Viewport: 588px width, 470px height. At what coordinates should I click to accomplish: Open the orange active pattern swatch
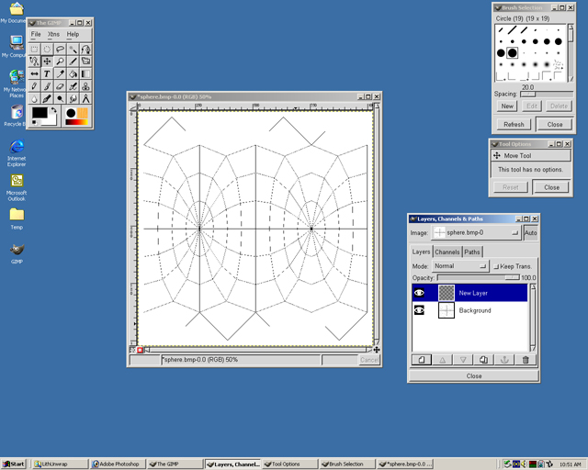(83, 113)
